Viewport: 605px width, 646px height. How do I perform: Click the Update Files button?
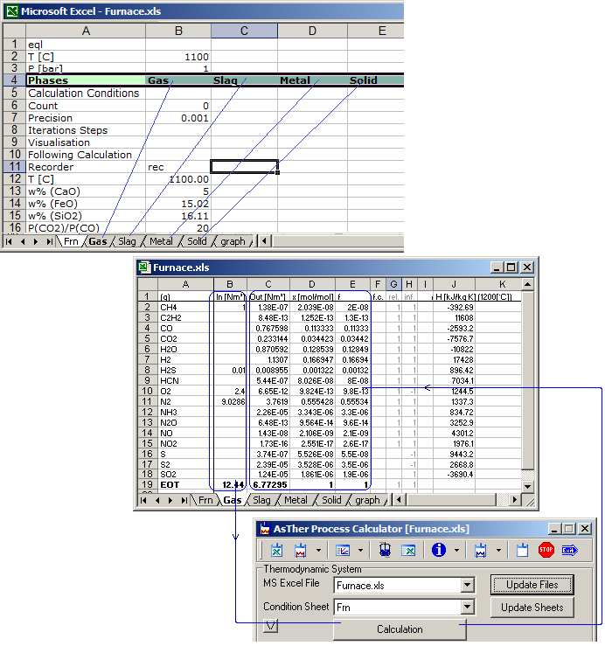pyautogui.click(x=532, y=584)
